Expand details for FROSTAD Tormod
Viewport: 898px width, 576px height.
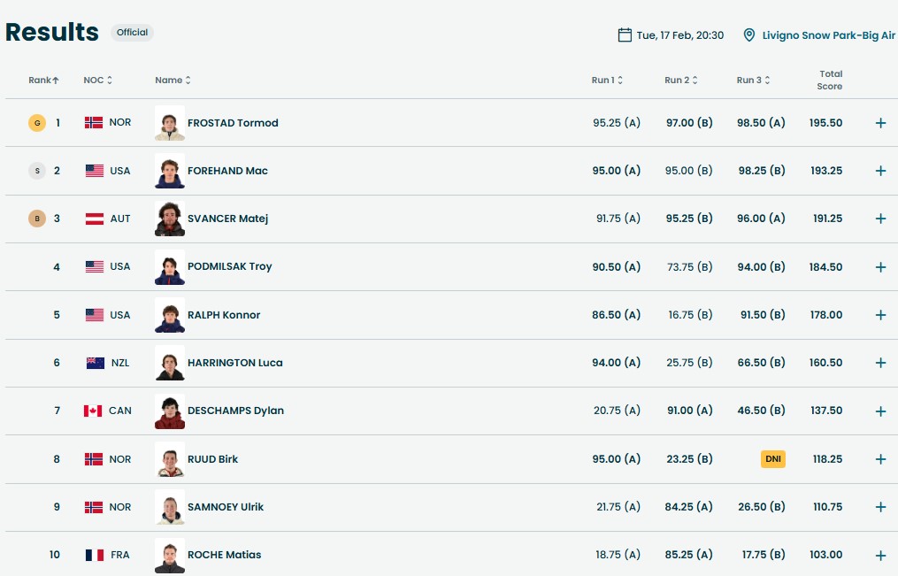click(880, 123)
